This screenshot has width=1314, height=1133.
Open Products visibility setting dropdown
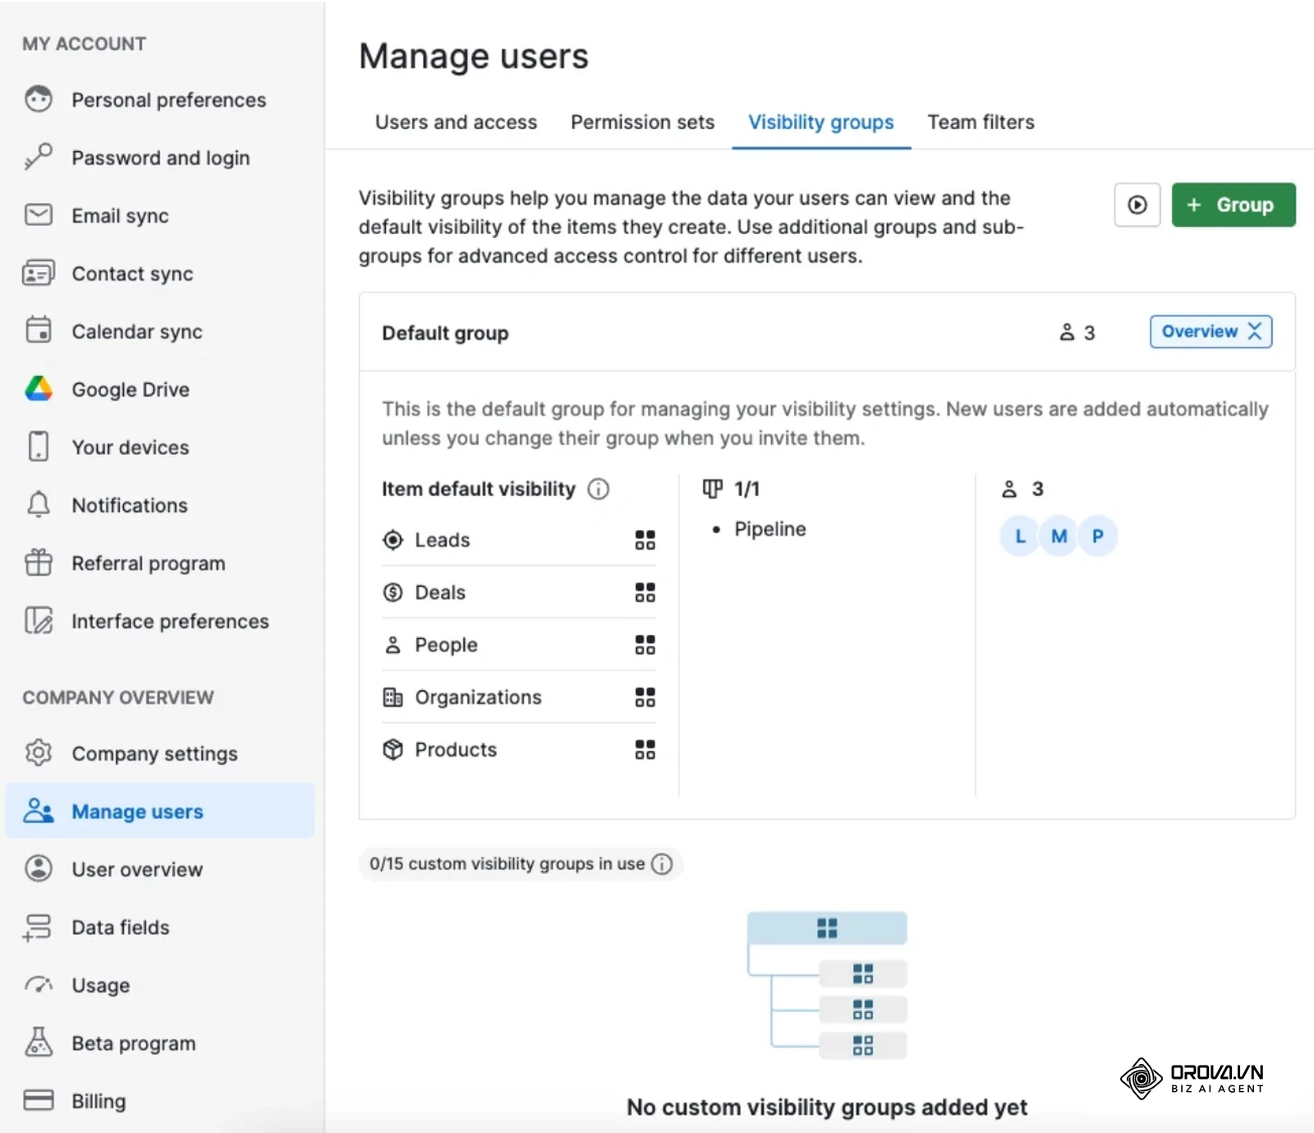645,749
